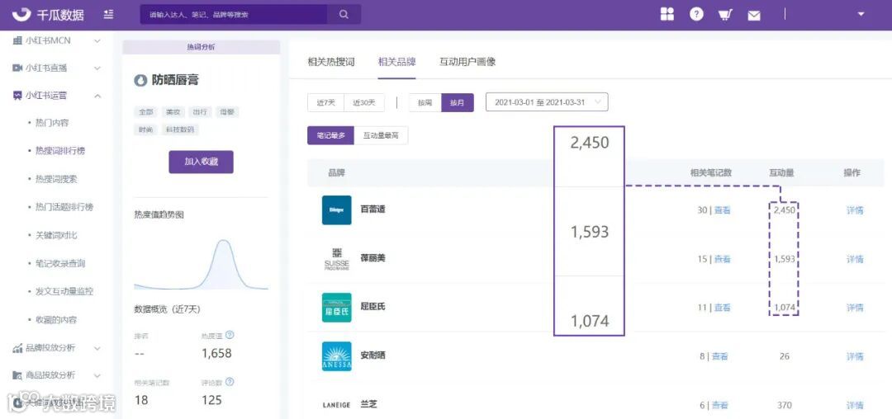892x419 pixels.
Task: Open 热门话题排行榜 in the sidebar
Action: [x=64, y=207]
